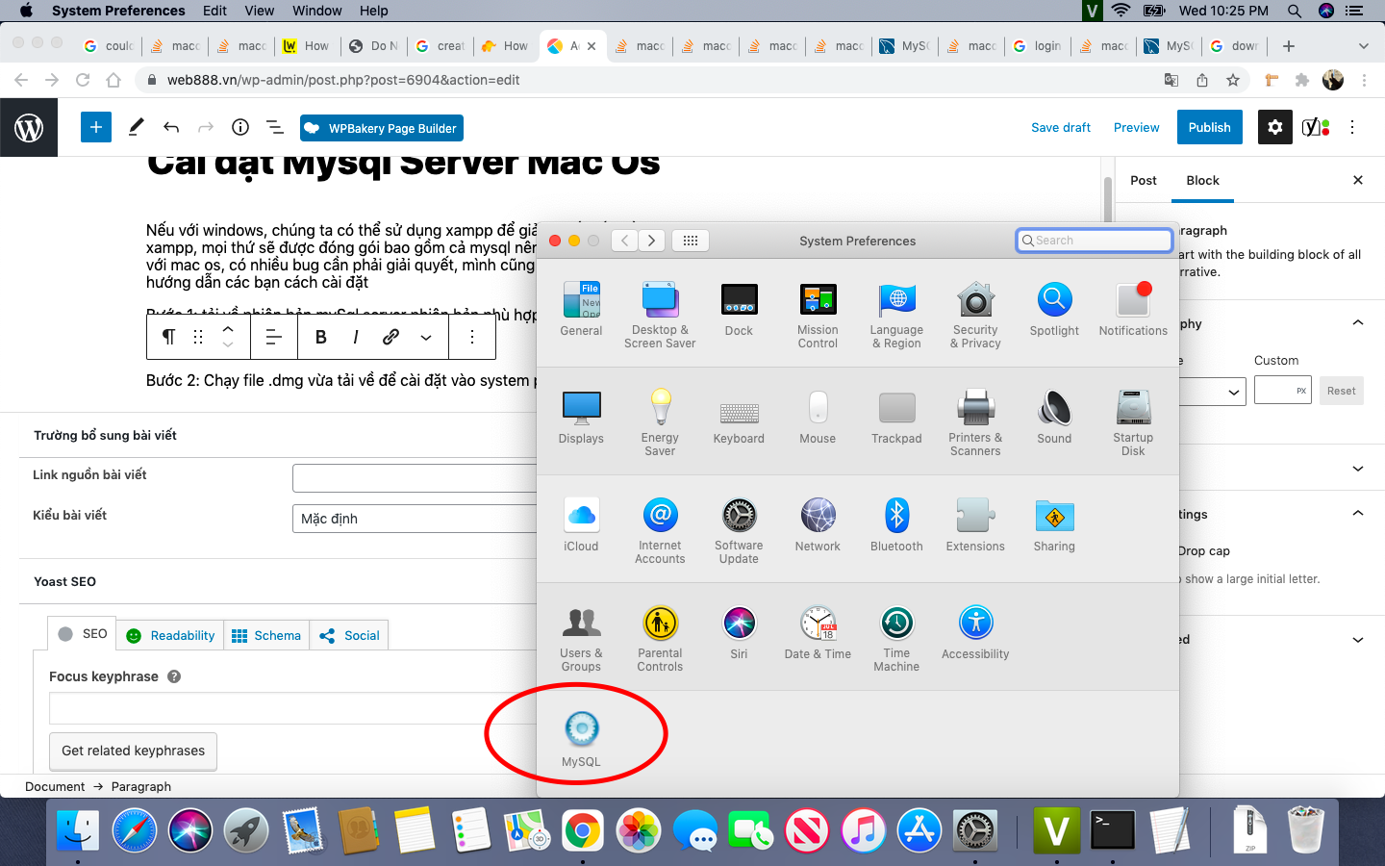Open the Dock preference pane

[x=739, y=310]
